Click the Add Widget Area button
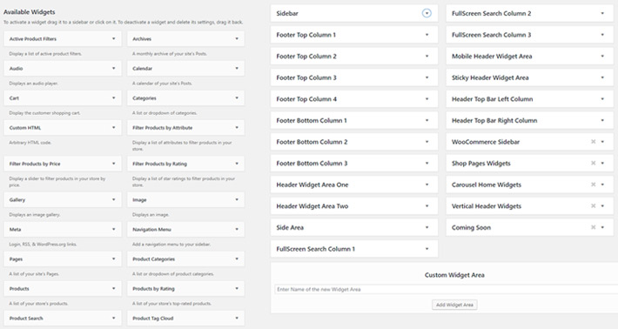Image resolution: width=618 pixels, height=329 pixels. [x=454, y=305]
